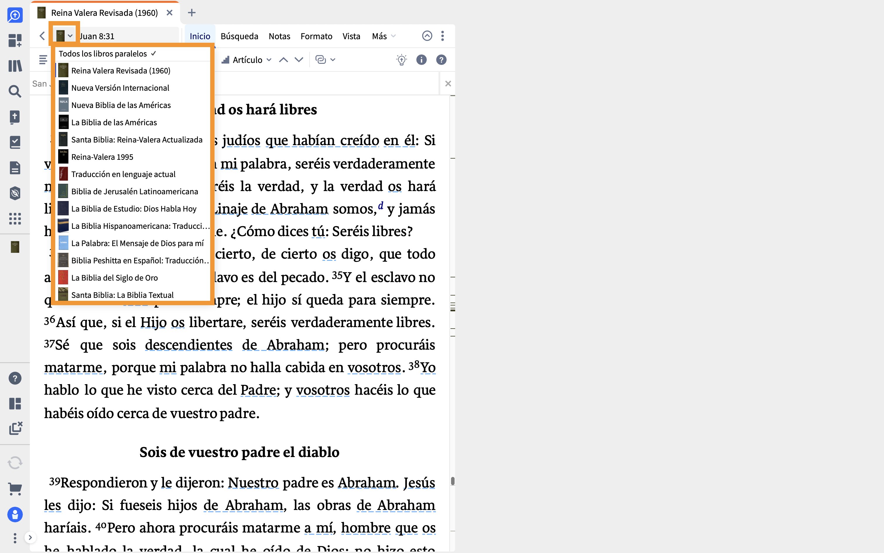Open the table of contents lines icon
This screenshot has height=553, width=884.
point(43,60)
